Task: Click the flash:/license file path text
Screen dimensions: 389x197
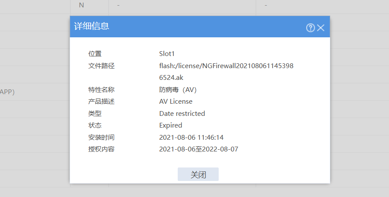Action: [226, 66]
